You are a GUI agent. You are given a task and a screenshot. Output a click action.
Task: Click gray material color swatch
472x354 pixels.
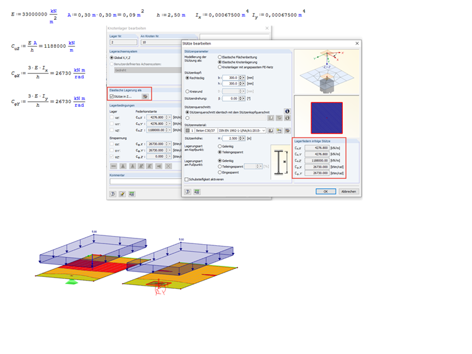click(x=188, y=130)
